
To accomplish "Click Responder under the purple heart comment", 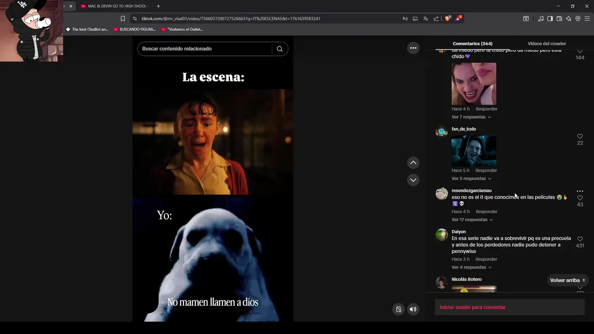I will tap(486, 109).
